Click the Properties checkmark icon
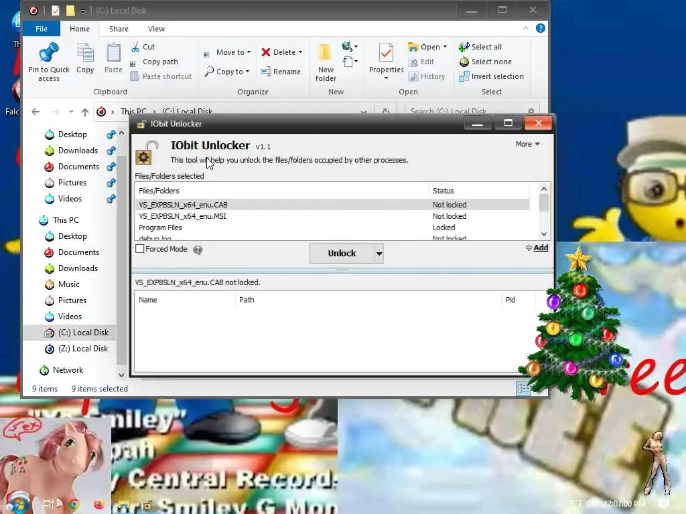686x514 pixels. (386, 53)
